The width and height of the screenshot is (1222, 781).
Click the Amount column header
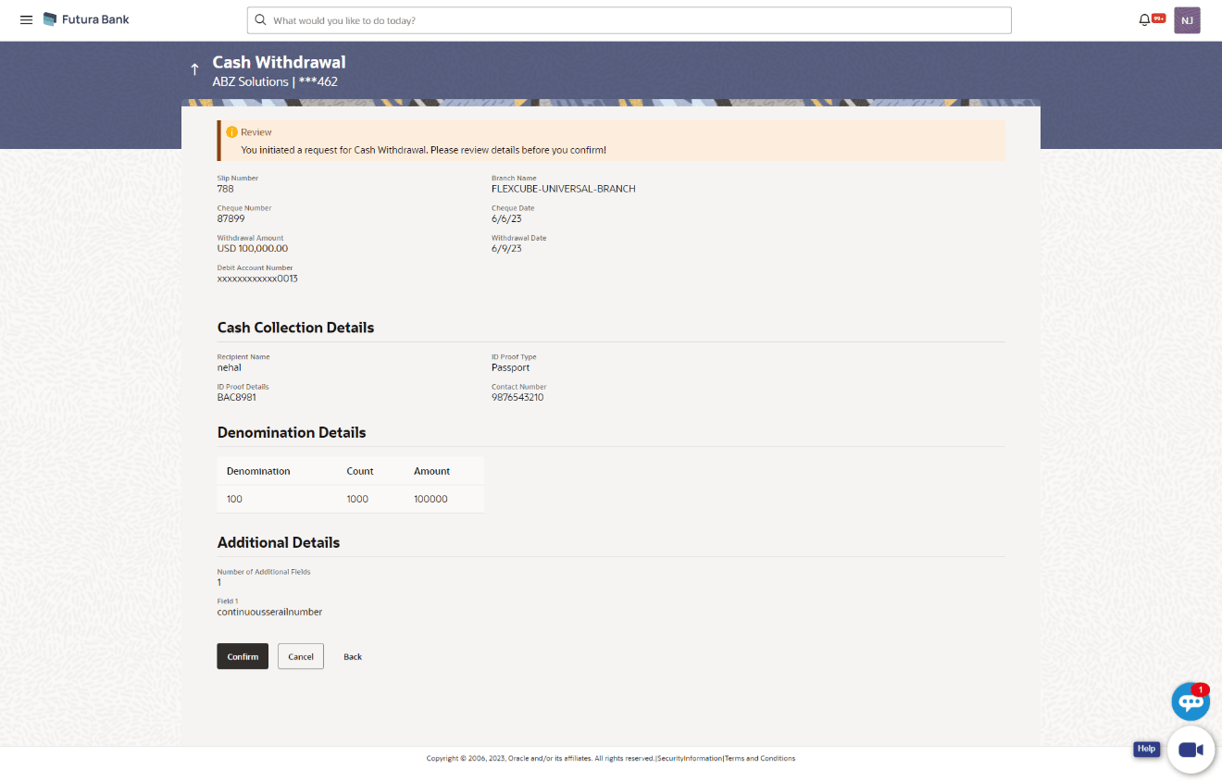click(431, 471)
